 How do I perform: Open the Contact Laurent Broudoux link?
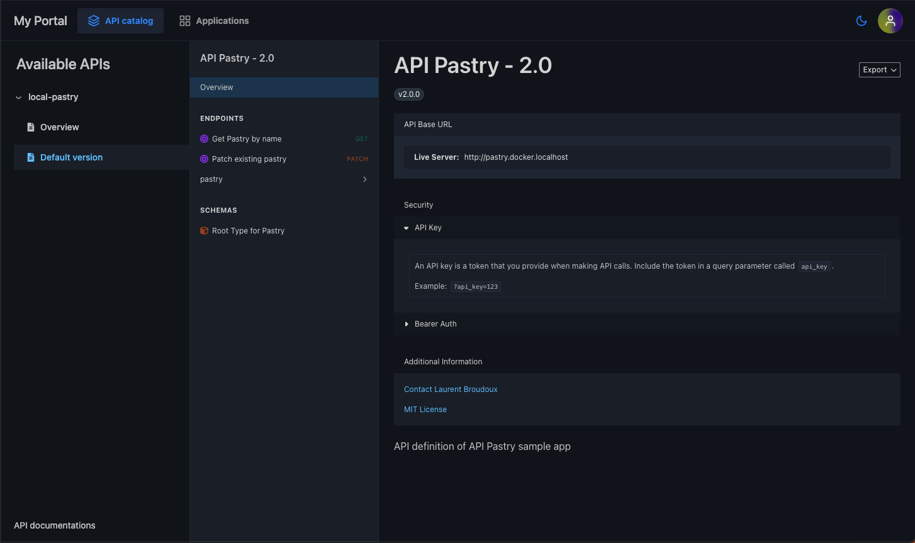(451, 389)
